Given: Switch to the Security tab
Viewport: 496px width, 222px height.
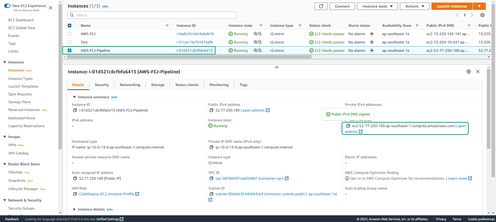Looking at the screenshot, I should tap(102, 85).
